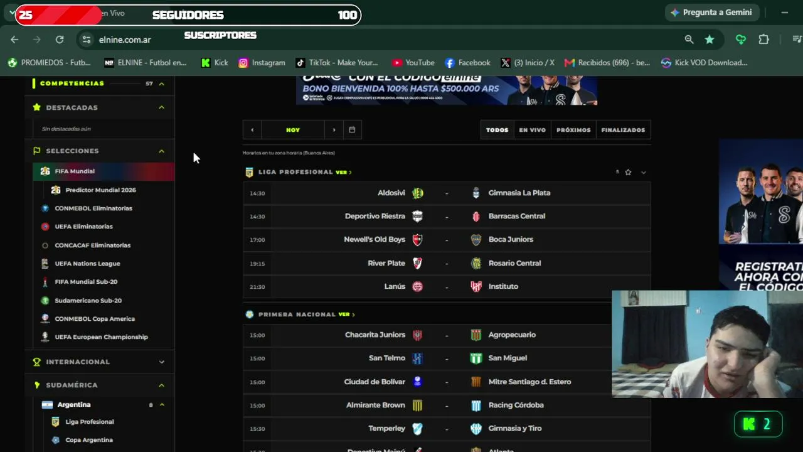Open CONMEBOL Copa America
803x452 pixels.
click(95, 319)
